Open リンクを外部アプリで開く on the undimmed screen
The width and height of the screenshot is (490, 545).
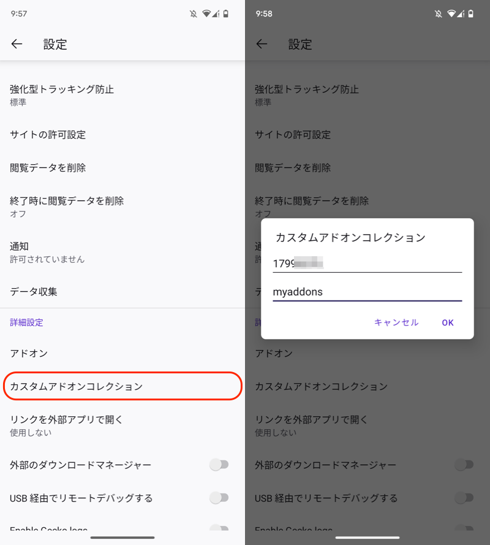tap(123, 425)
